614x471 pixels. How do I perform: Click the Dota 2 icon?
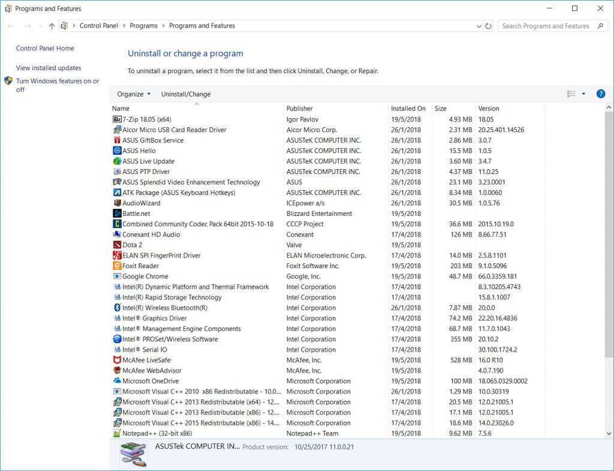point(117,245)
